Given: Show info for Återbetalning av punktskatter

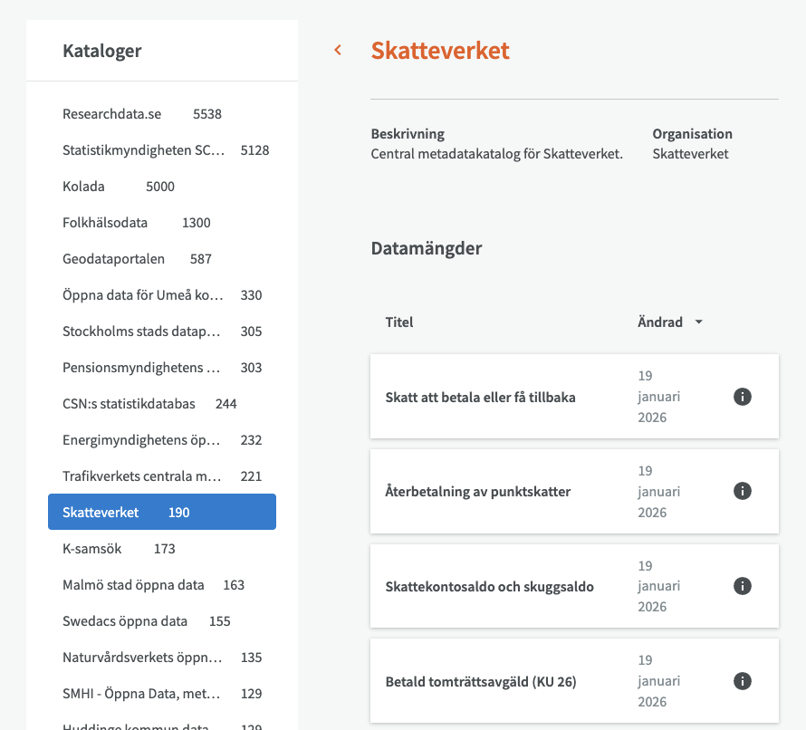Looking at the screenshot, I should pyautogui.click(x=742, y=491).
